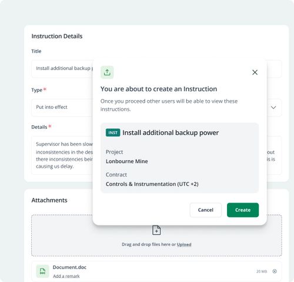Screen dimensions: 294x282
Task: Click the Upload link in drop zone
Action: click(184, 244)
